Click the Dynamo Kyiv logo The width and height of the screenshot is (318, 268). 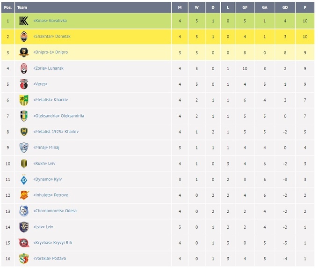24,179
